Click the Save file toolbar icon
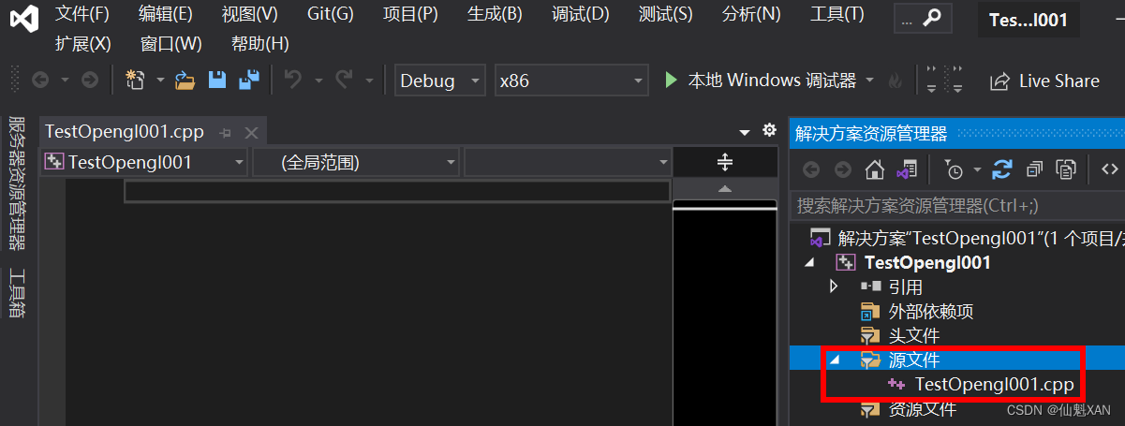This screenshot has height=426, width=1125. [217, 81]
